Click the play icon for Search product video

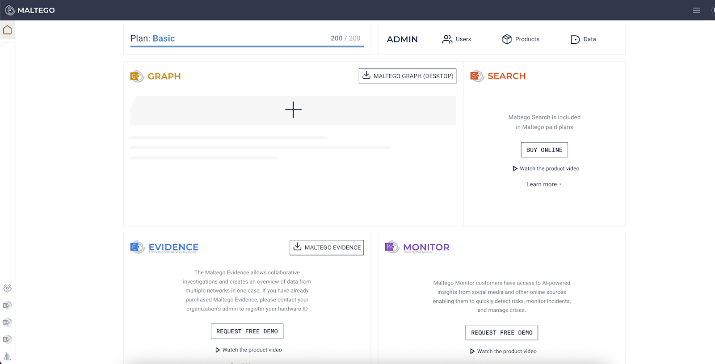coord(515,169)
